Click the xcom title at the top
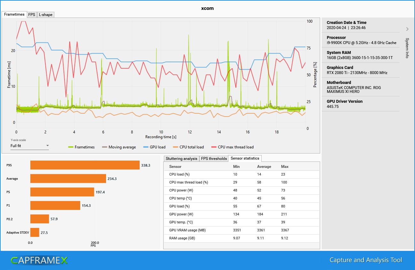The width and height of the screenshot is (415, 270). tap(207, 8)
